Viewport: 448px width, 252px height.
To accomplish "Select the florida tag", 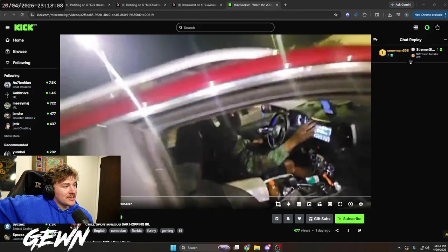I will [136, 231].
